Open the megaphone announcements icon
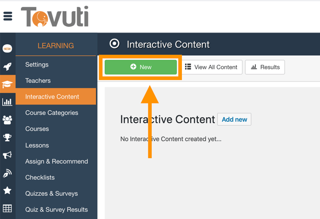The height and width of the screenshot is (219, 320). 7,155
